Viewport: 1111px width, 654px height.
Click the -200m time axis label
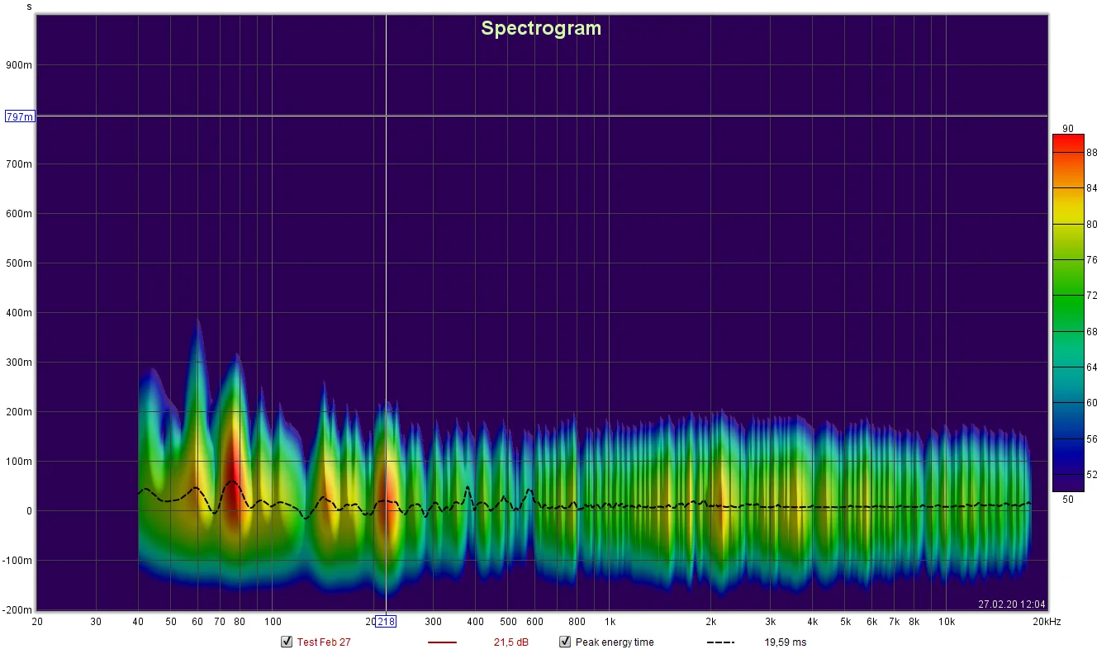click(17, 610)
